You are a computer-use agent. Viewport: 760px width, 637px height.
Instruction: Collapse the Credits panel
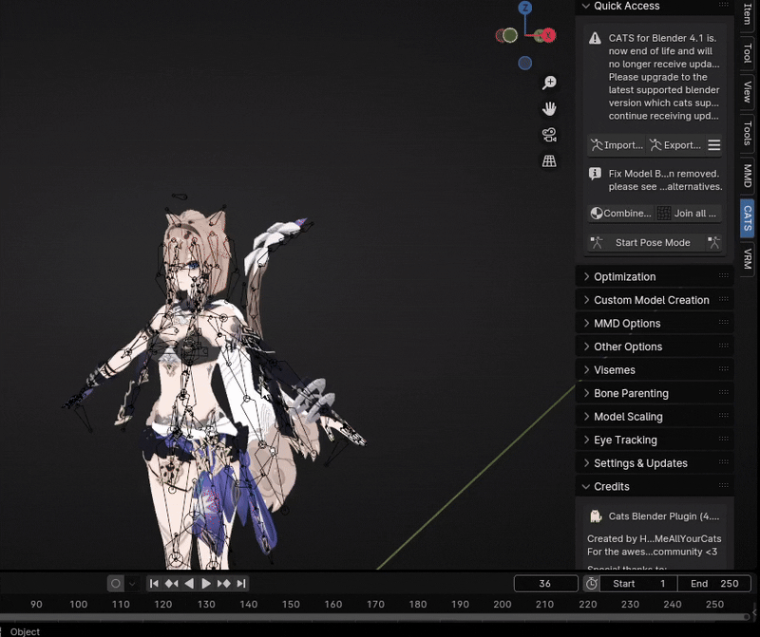(x=655, y=486)
